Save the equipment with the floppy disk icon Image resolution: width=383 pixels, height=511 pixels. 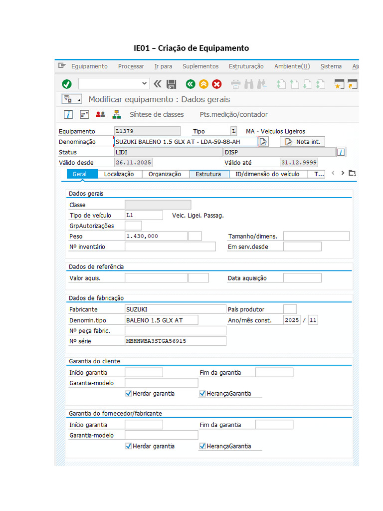coord(172,84)
